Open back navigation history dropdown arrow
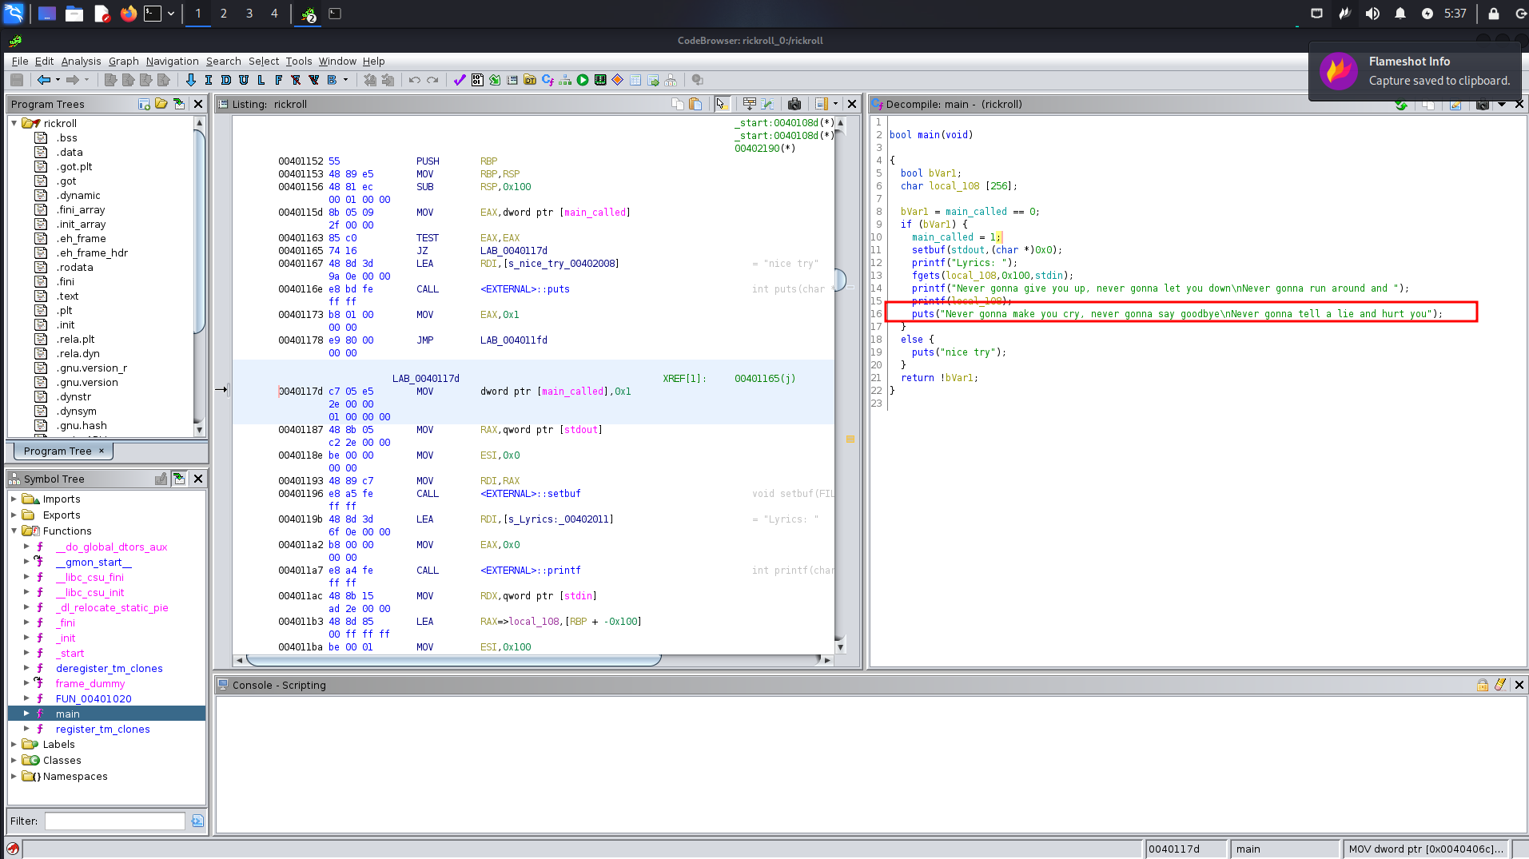Viewport: 1529px width, 859px height. tap(58, 80)
